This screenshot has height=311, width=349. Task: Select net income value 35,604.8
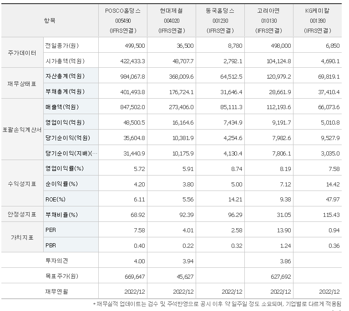pos(134,138)
